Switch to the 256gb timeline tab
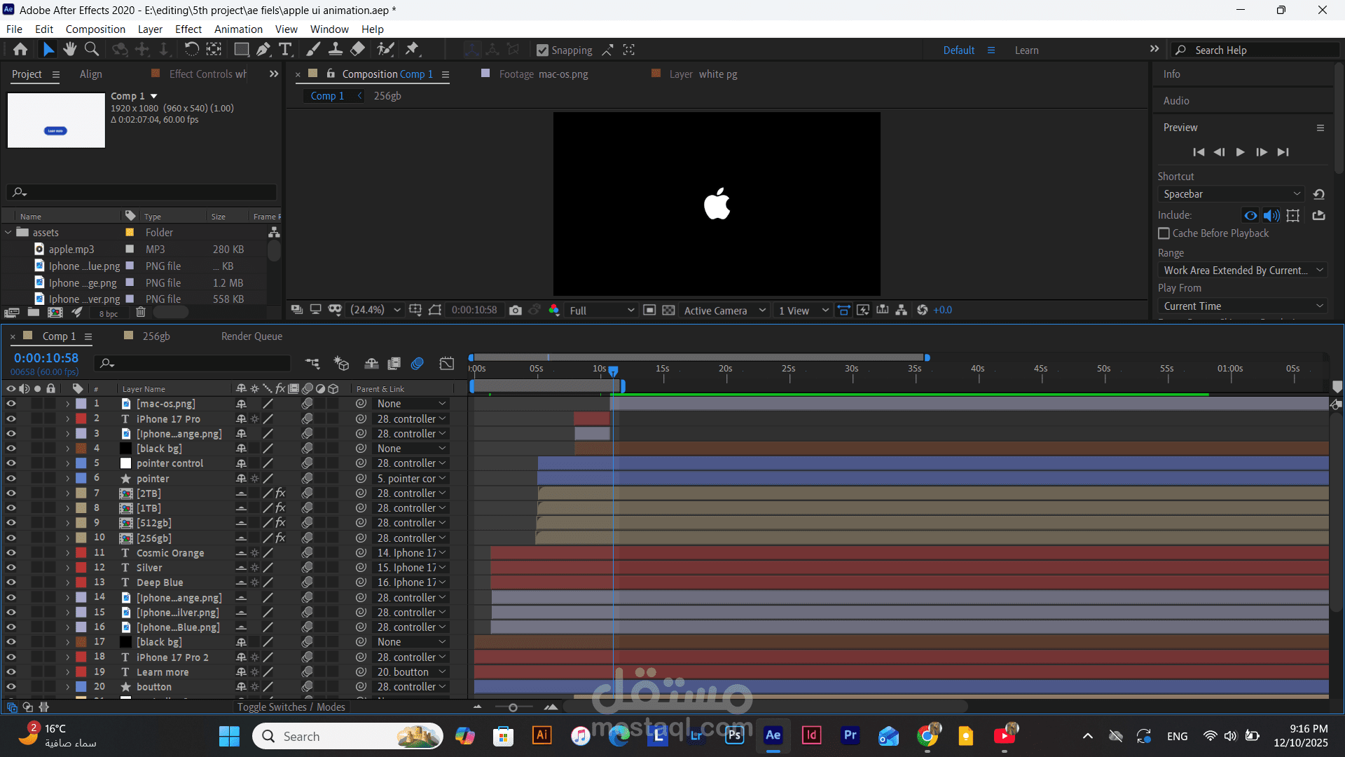 156,336
